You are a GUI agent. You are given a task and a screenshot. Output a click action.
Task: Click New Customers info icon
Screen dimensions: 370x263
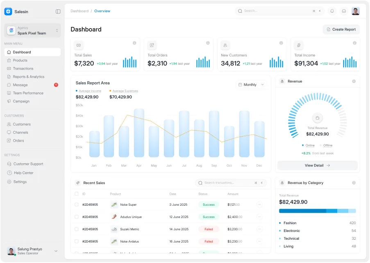[281, 43]
